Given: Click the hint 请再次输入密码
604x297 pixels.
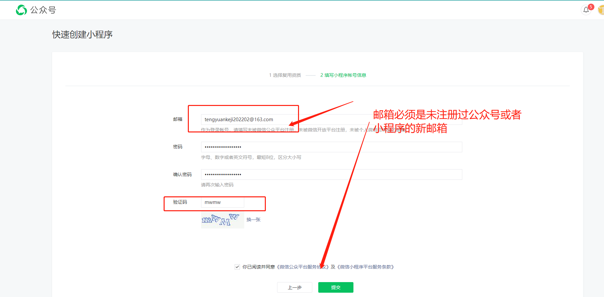Looking at the screenshot, I should (217, 185).
